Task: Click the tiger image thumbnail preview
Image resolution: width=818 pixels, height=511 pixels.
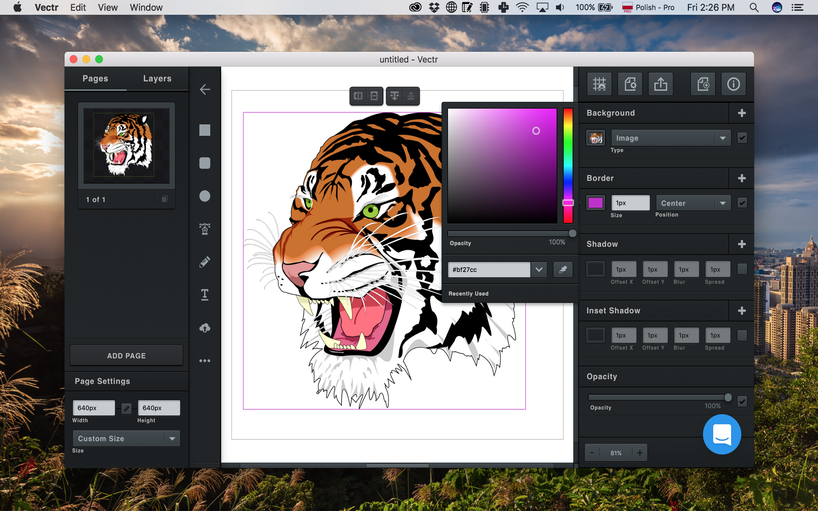Action: coord(126,146)
